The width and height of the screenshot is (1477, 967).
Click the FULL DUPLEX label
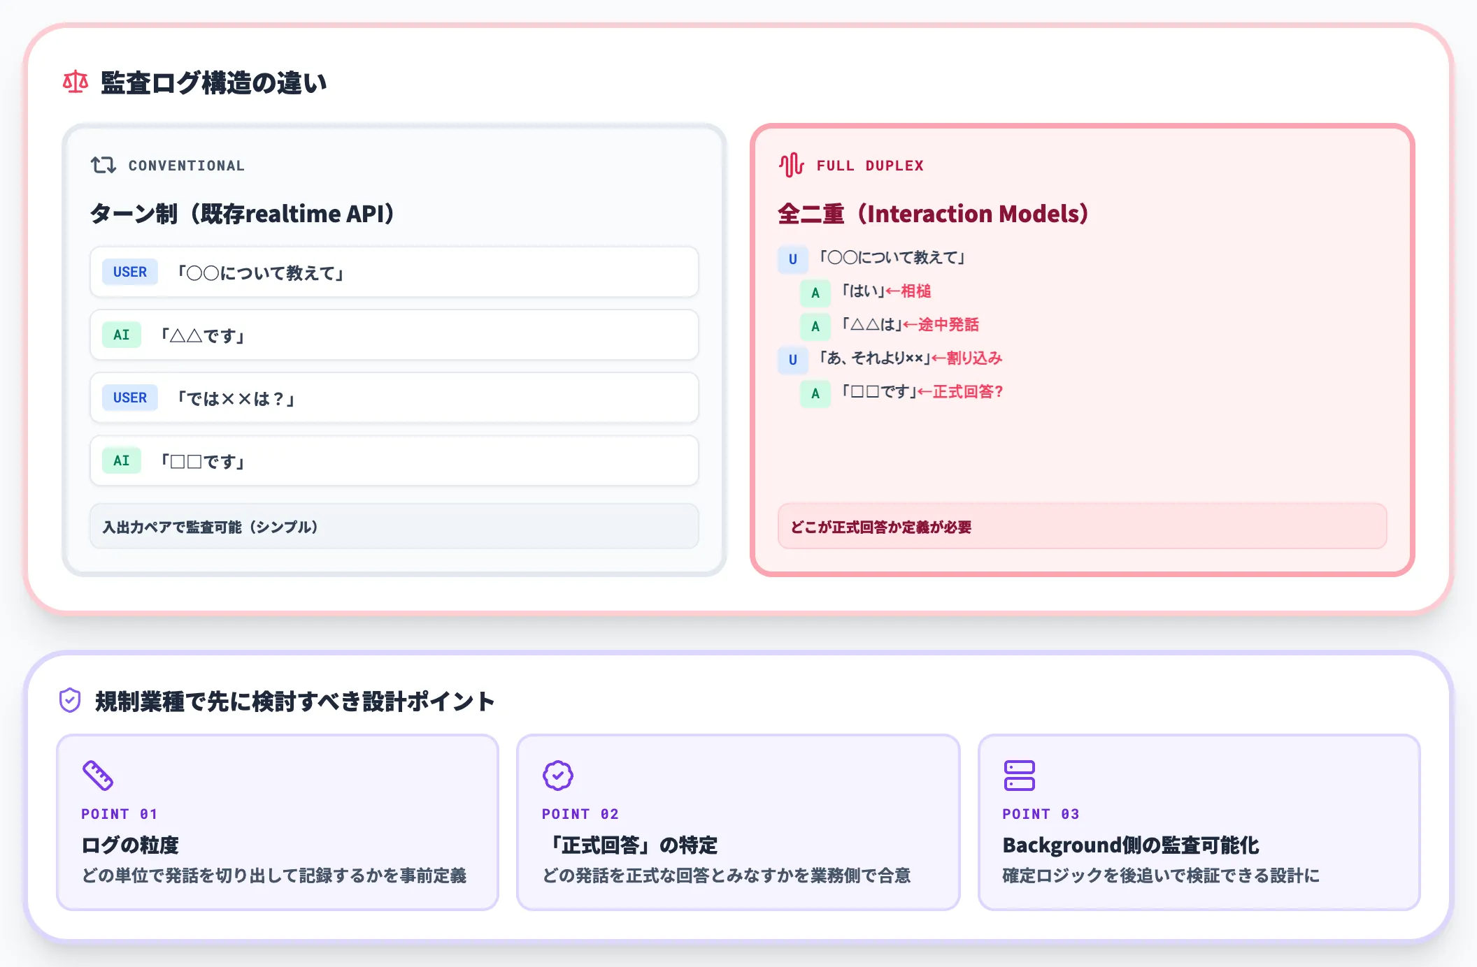click(x=870, y=166)
